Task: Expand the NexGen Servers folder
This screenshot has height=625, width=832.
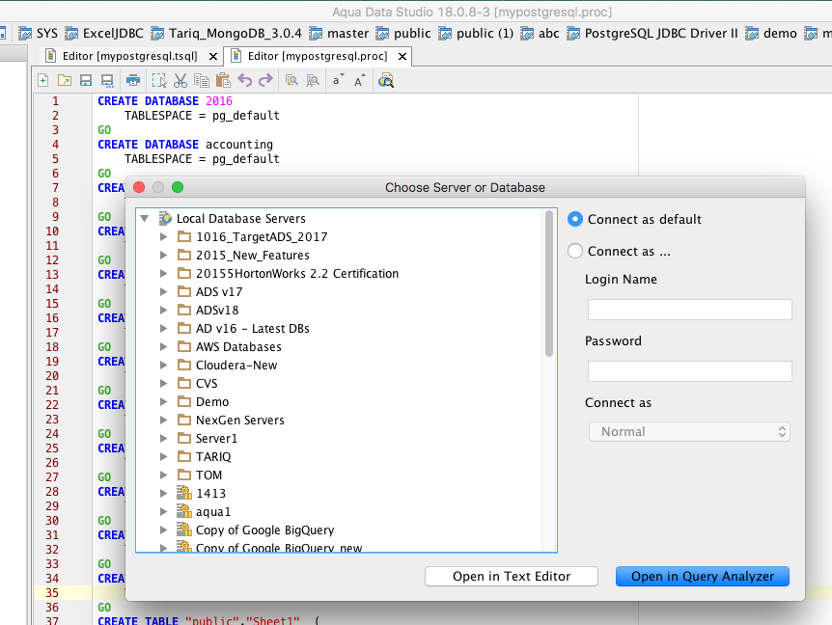Action: pyautogui.click(x=163, y=420)
